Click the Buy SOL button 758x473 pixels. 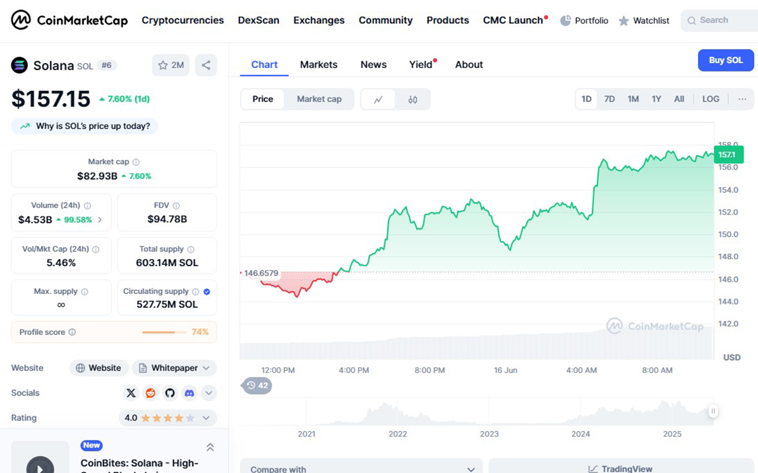pos(726,61)
